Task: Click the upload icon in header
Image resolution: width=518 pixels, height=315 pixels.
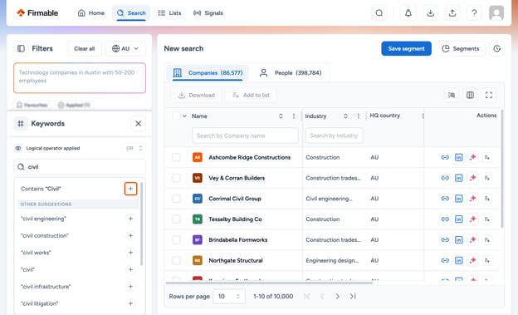Action: point(452,13)
